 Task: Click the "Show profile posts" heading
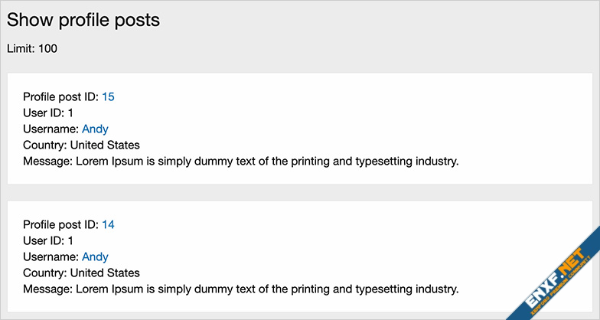83,21
